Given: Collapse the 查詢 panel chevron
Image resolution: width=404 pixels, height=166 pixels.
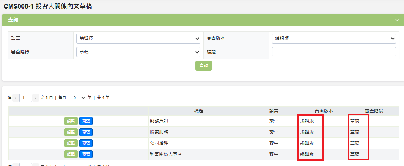Looking at the screenshot, I should (x=397, y=20).
